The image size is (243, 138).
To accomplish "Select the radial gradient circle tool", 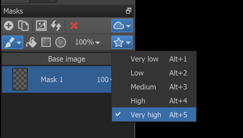I will pyautogui.click(x=61, y=42).
